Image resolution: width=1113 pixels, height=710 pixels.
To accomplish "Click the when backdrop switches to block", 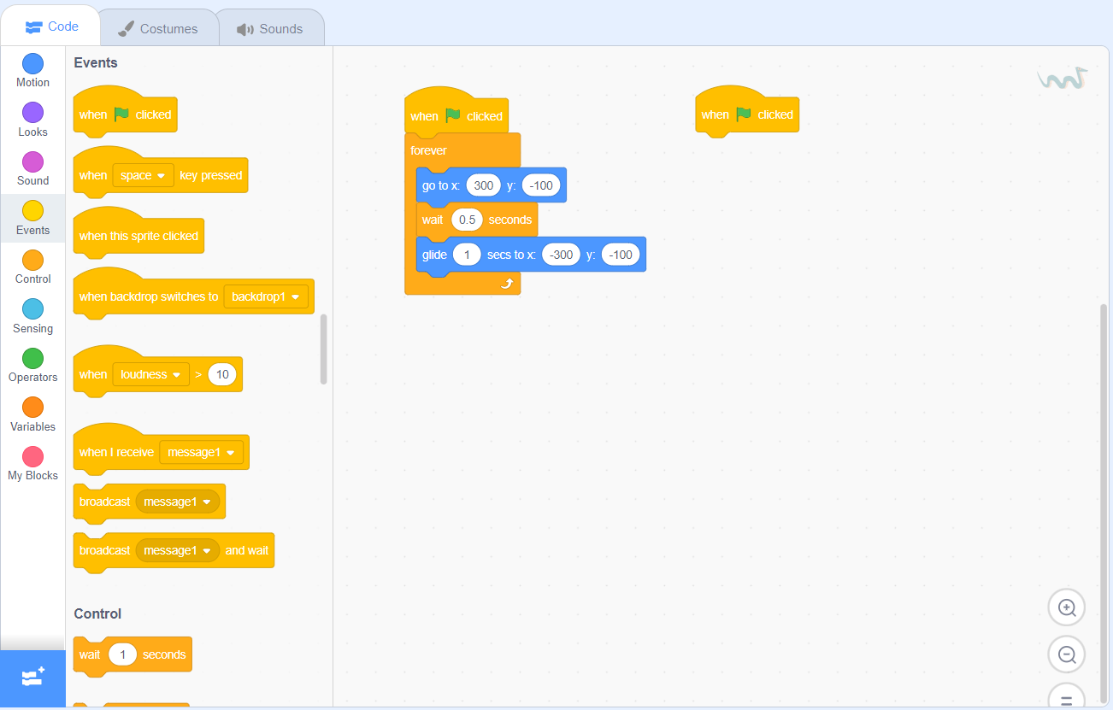I will point(194,295).
